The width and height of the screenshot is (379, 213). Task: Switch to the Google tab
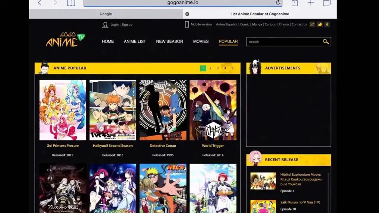coord(106,14)
